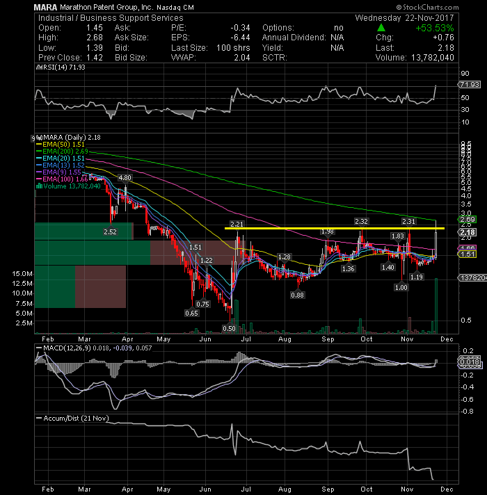Click the 4.80 price high label

(125, 178)
